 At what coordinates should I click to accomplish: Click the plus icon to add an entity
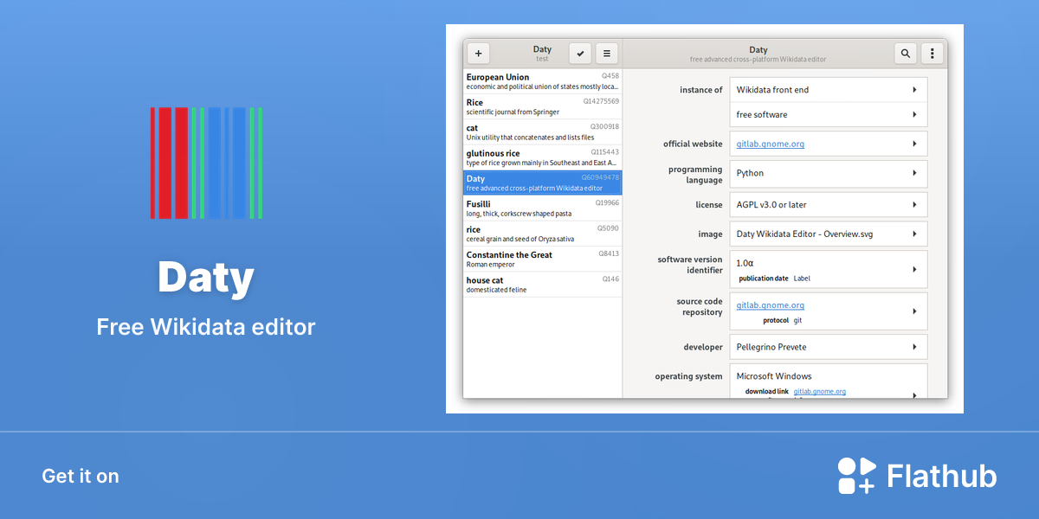tap(479, 54)
